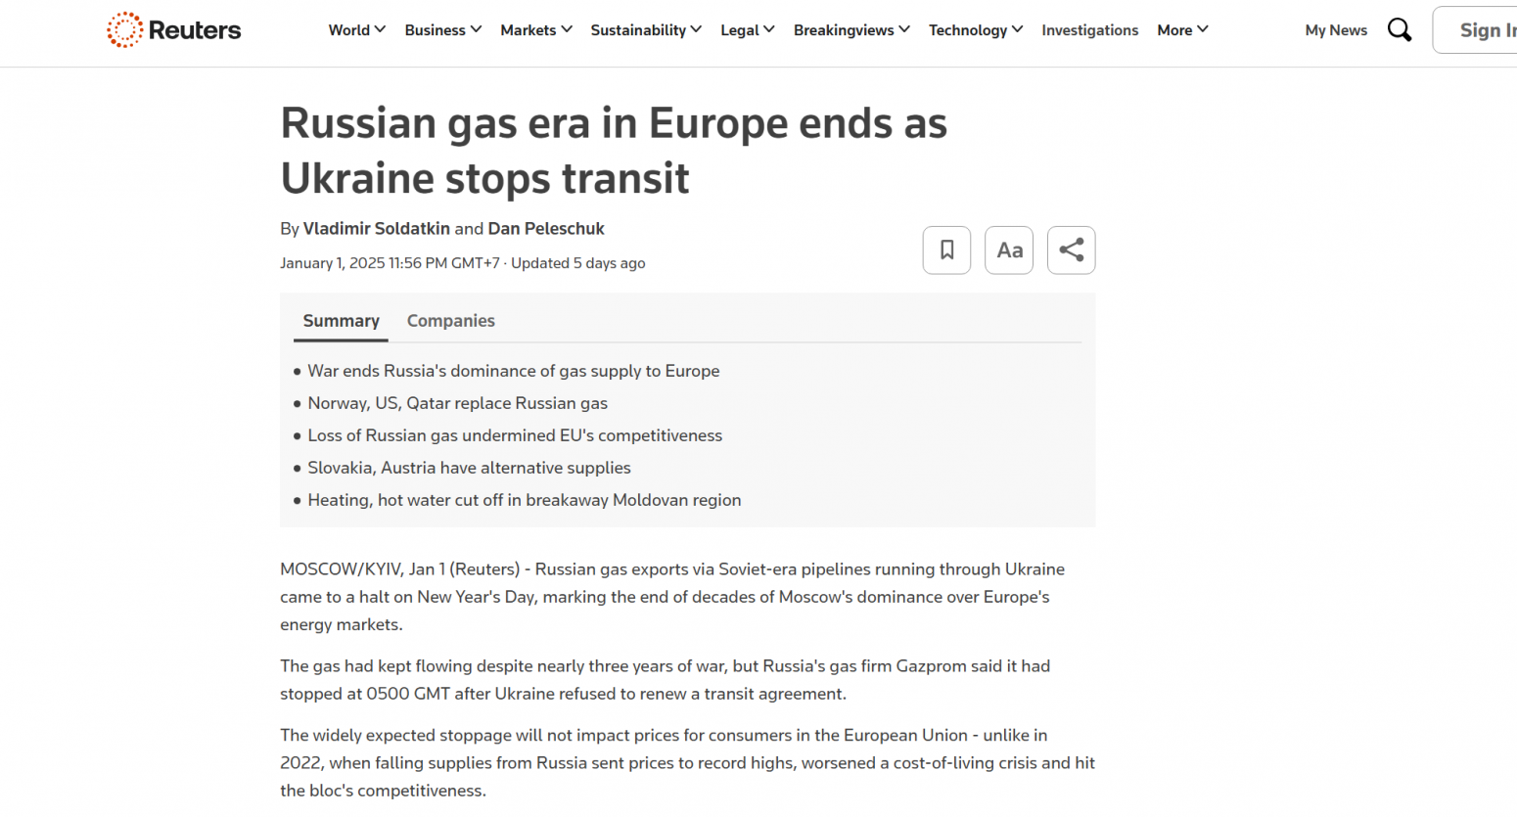This screenshot has width=1517, height=817.
Task: Expand the More navigation menu
Action: 1182,30
